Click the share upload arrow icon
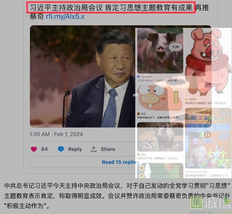 [x=94, y=149]
